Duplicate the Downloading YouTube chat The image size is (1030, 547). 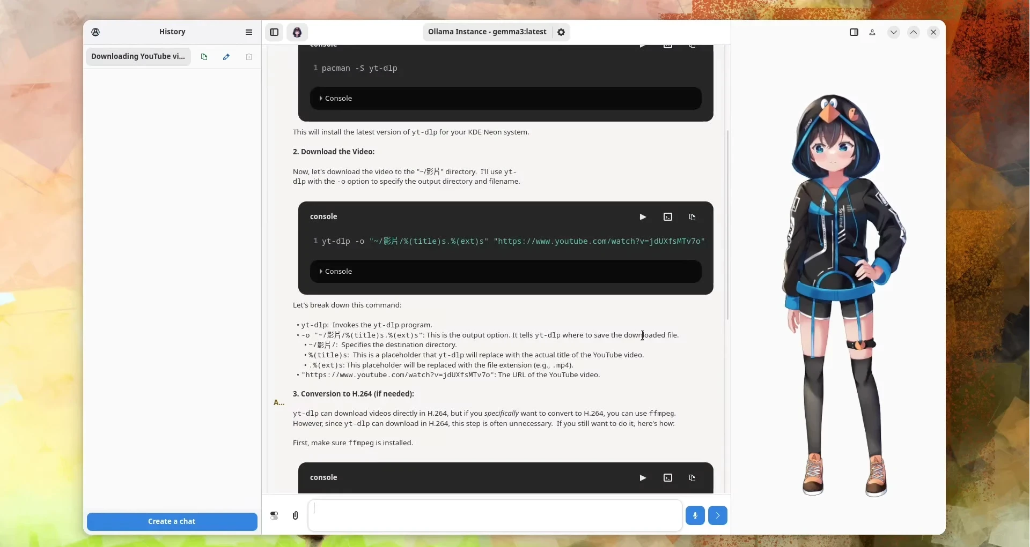tap(204, 57)
